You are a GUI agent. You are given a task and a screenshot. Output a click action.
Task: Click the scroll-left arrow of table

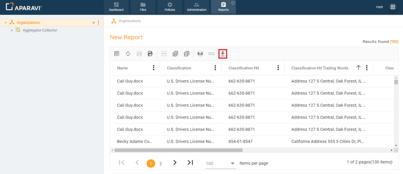(112, 150)
